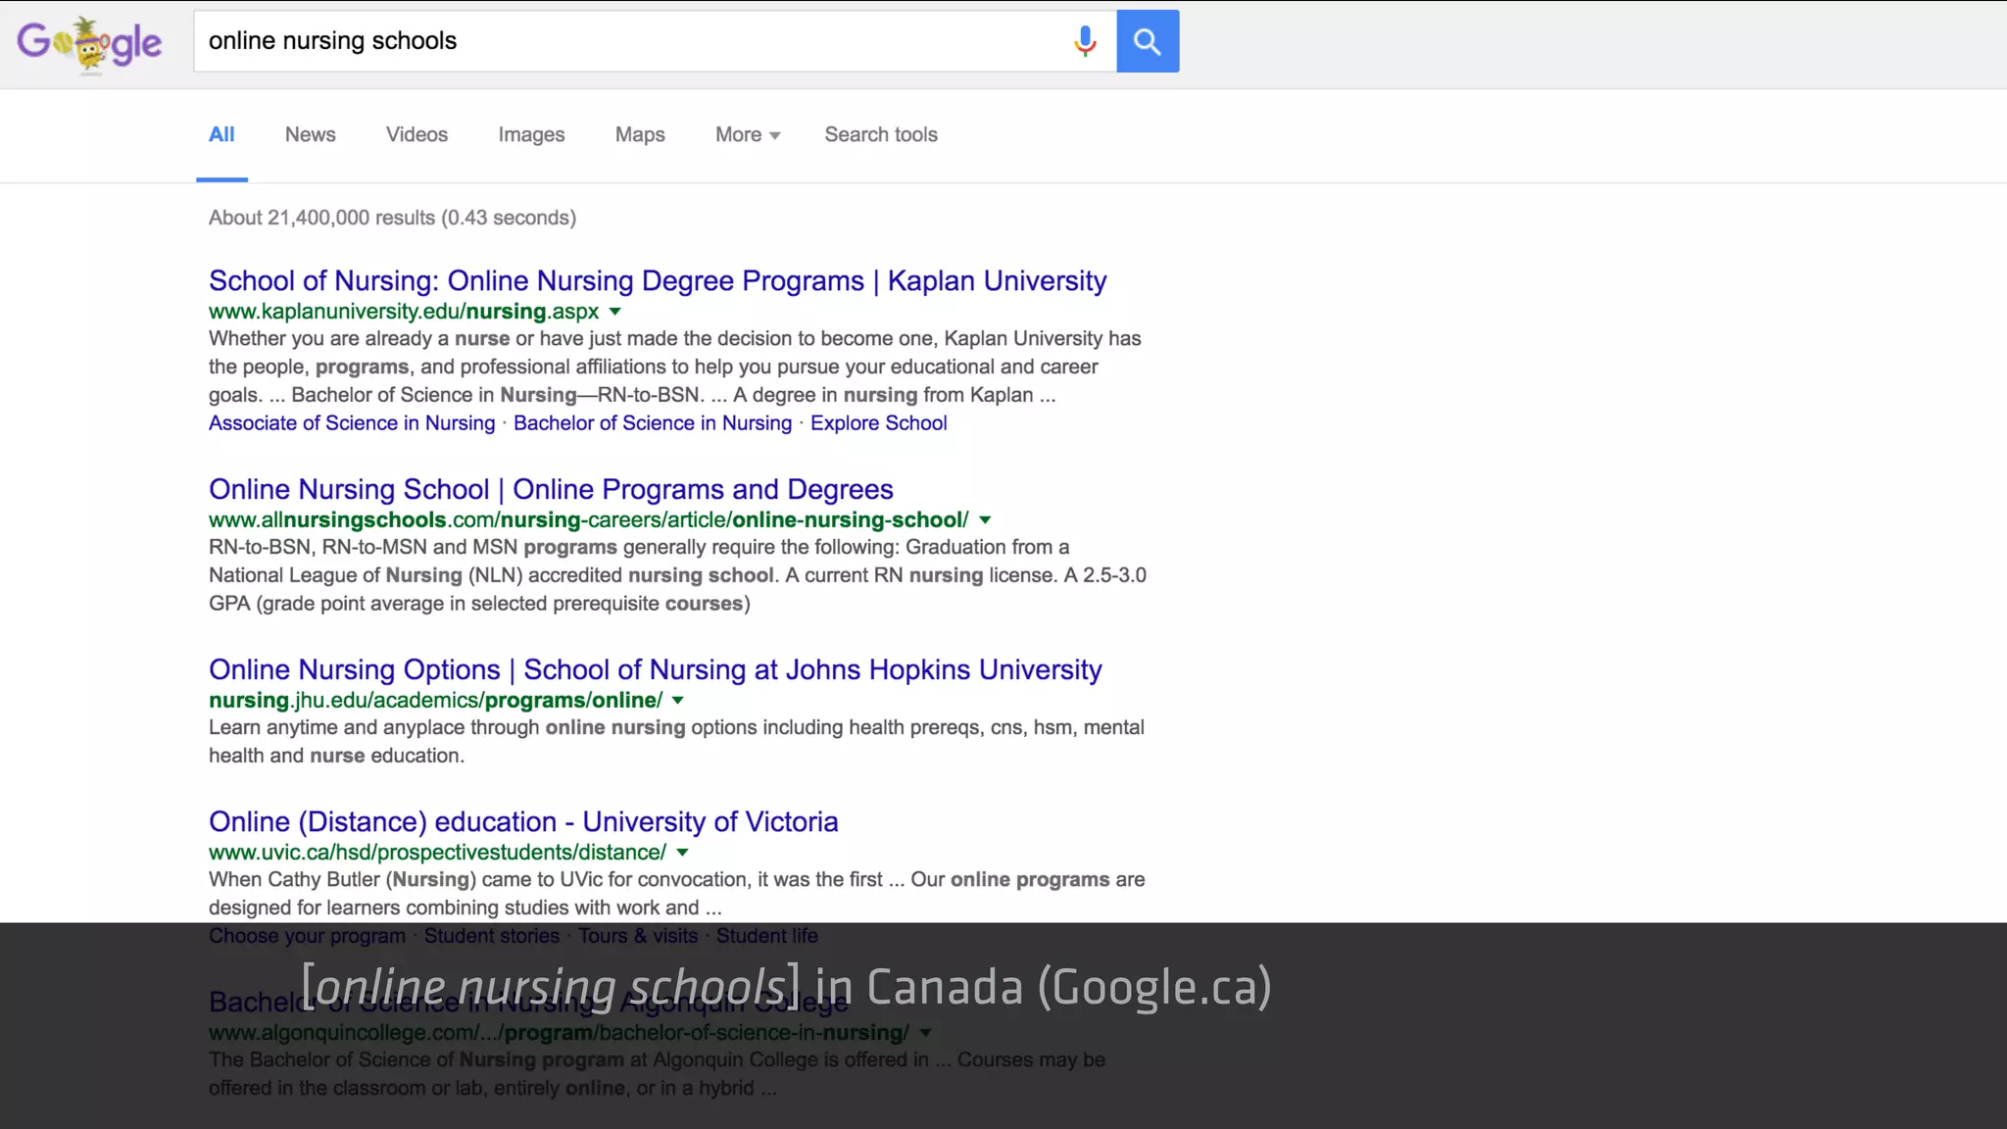Image resolution: width=2007 pixels, height=1129 pixels.
Task: Select the All results tab
Action: coord(221,135)
